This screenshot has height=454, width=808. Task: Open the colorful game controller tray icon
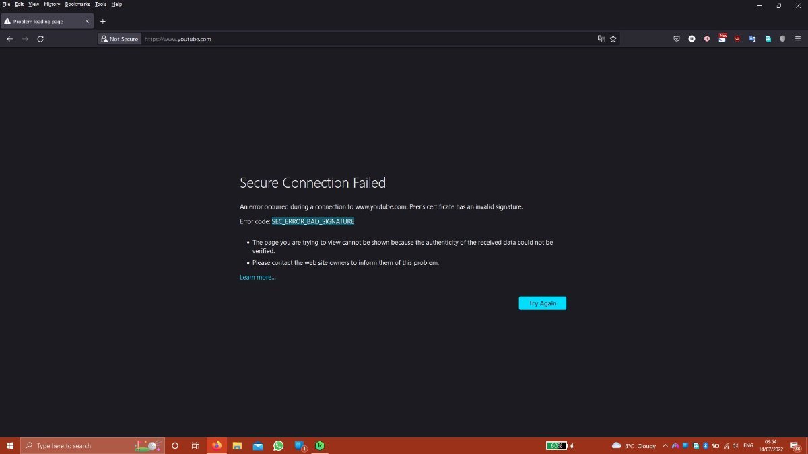coord(675,445)
